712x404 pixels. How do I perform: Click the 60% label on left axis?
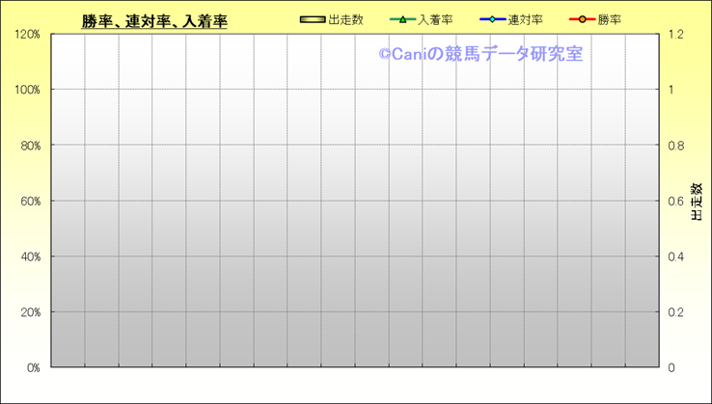click(29, 202)
